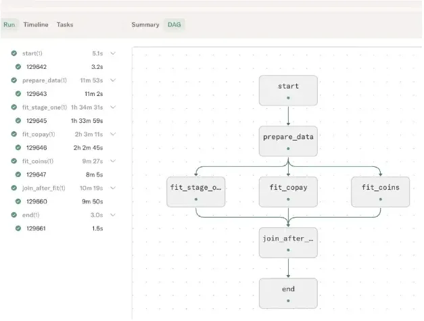Click the start(1) step label
The image size is (424, 321).
32,53
